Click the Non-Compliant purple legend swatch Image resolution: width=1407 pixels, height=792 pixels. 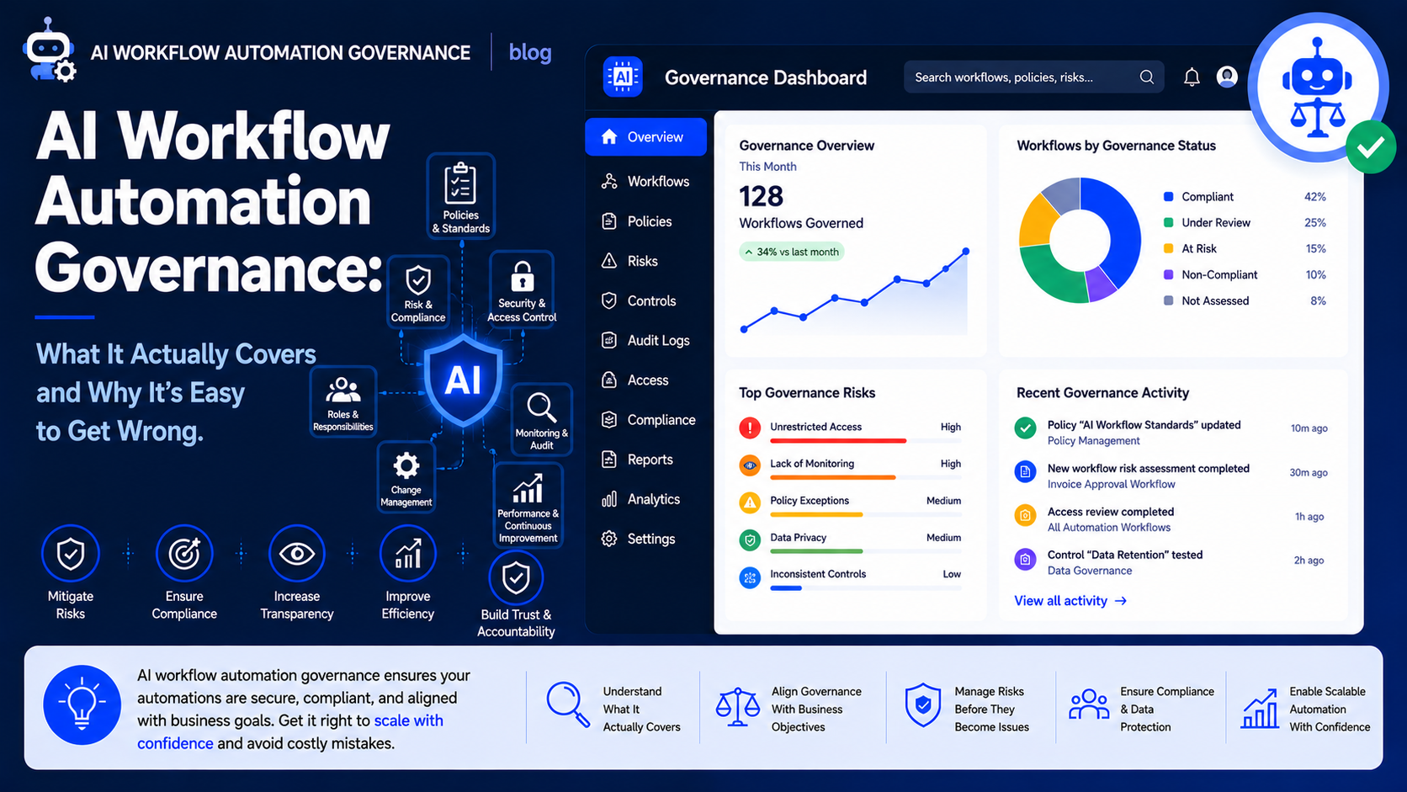(x=1168, y=275)
